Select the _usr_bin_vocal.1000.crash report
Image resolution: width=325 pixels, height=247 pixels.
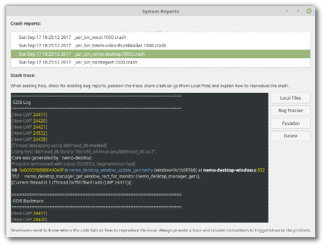[x=161, y=37]
